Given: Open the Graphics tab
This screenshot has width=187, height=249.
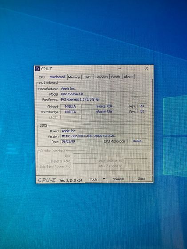Looking at the screenshot, I should click(102, 77).
